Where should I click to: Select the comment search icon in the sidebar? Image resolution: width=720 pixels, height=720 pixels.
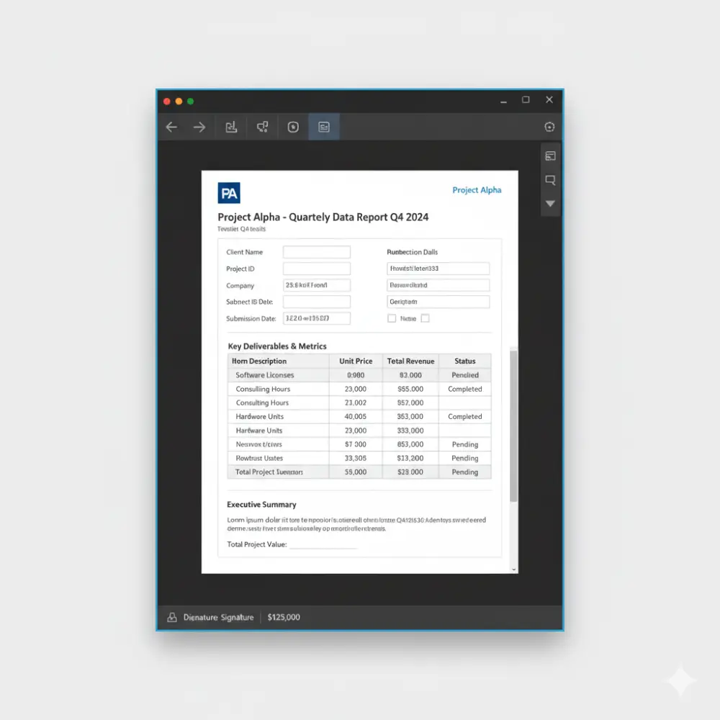(x=550, y=180)
